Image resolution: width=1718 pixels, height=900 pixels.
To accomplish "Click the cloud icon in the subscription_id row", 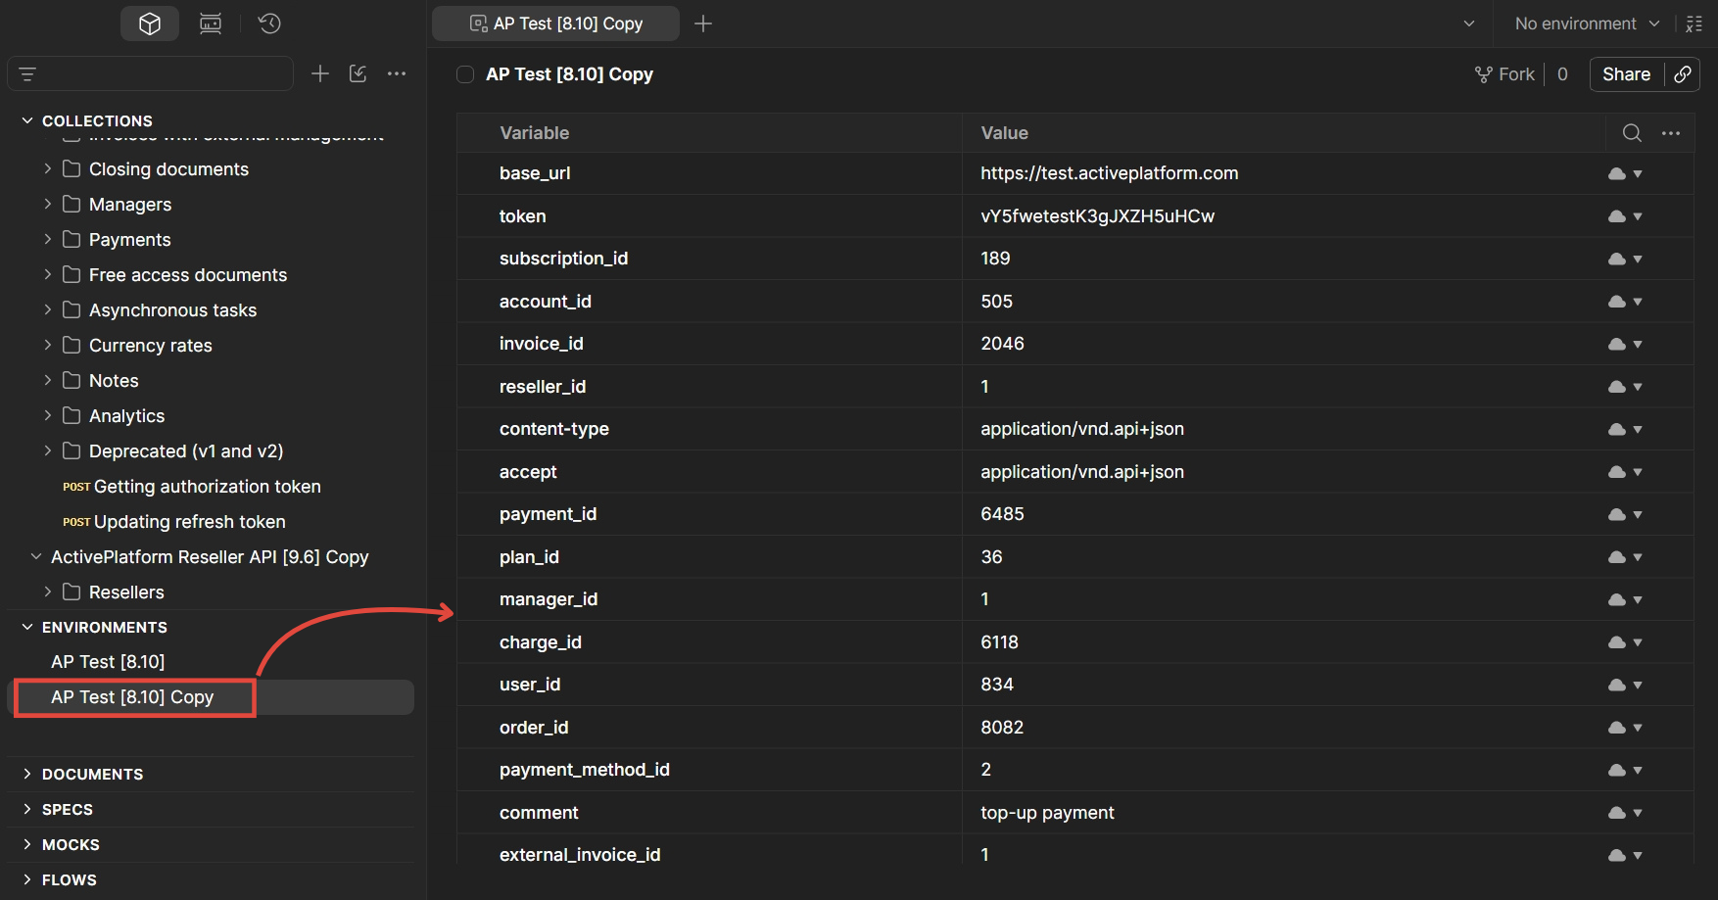I will (1617, 260).
